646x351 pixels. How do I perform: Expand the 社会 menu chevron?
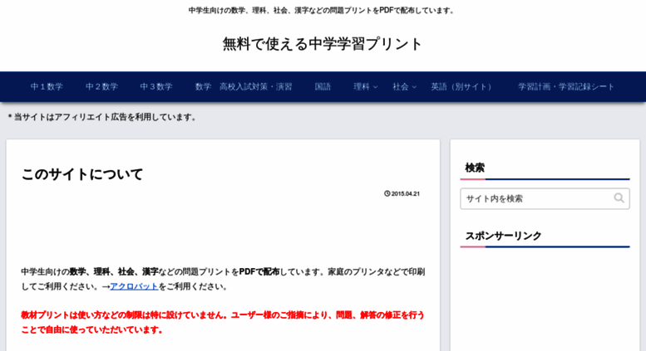tap(414, 87)
